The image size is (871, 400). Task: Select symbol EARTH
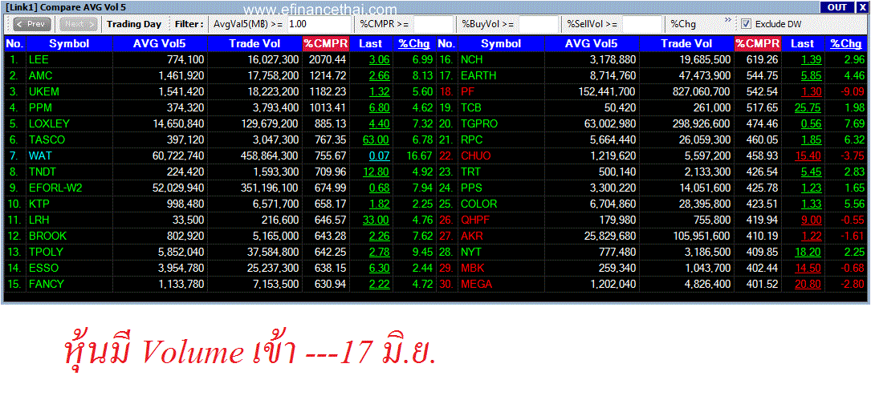click(x=478, y=76)
